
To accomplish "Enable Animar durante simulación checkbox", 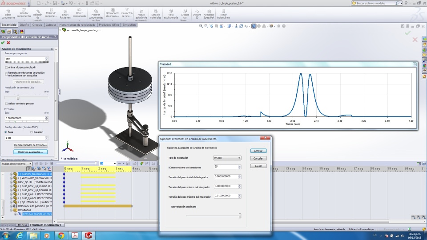I will pos(6,67).
